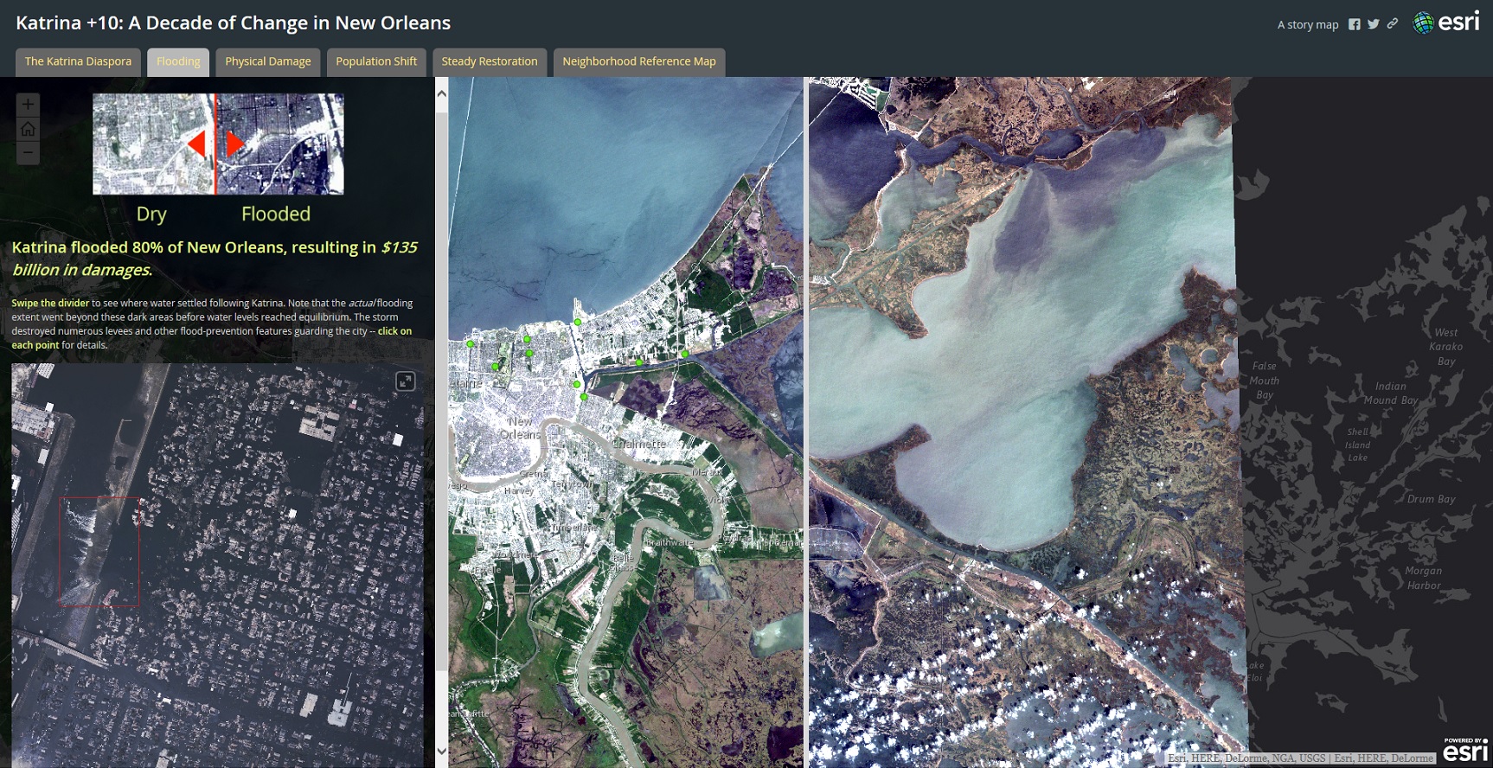Viewport: 1493px width, 768px height.
Task: Share story on Twitter
Action: coord(1374,24)
